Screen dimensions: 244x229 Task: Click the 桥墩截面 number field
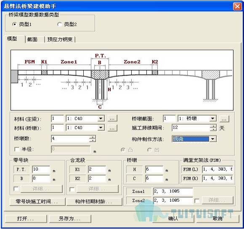click(x=169, y=118)
